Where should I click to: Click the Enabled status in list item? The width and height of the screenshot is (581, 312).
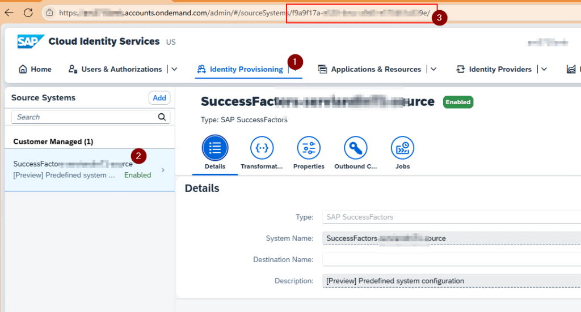pyautogui.click(x=137, y=175)
